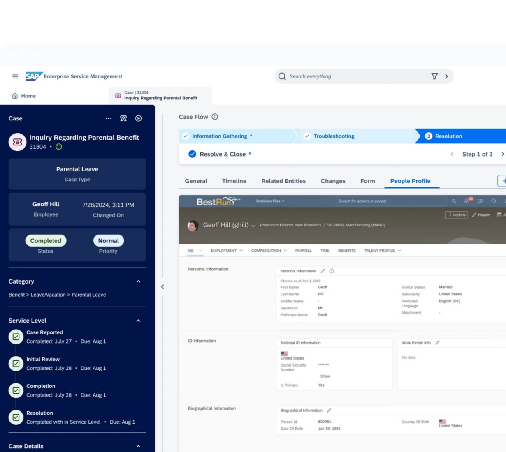Click Show link for Social Security Number
506x452 pixels.
325,376
